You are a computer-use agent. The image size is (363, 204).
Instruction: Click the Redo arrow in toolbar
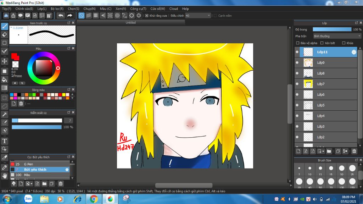[x=69, y=16]
